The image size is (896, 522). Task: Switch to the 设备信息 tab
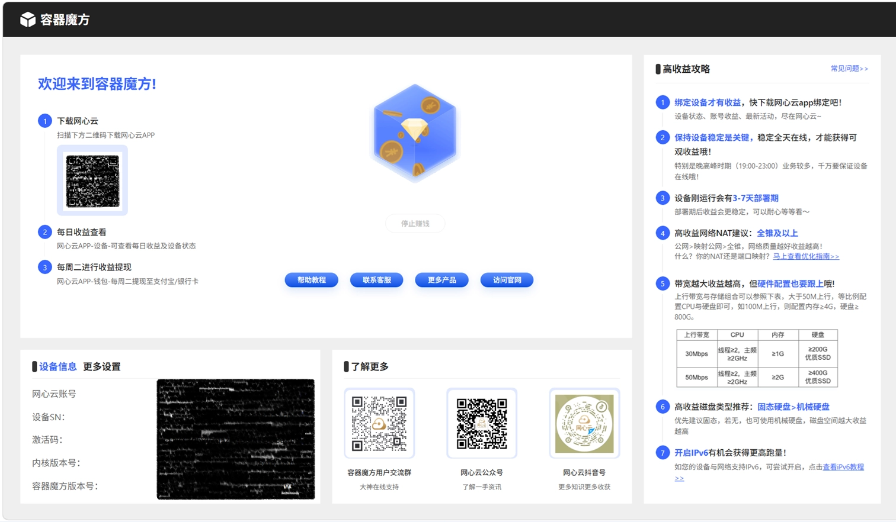pyautogui.click(x=57, y=366)
